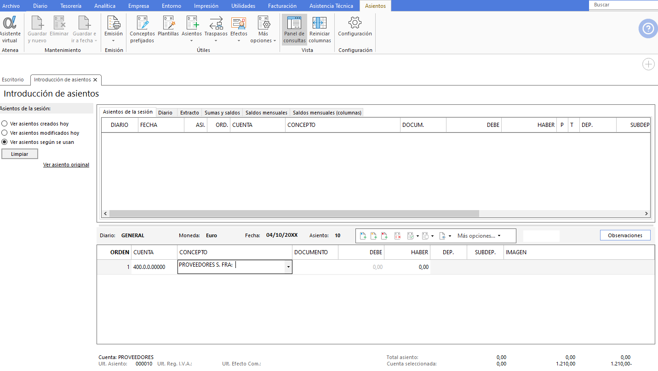Click the copy entry icon

pos(425,236)
